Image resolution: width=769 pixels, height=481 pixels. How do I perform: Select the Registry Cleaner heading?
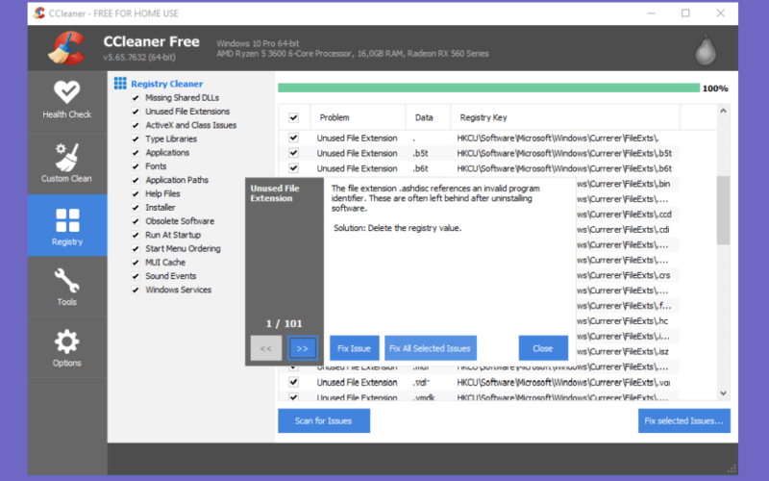pyautogui.click(x=166, y=84)
